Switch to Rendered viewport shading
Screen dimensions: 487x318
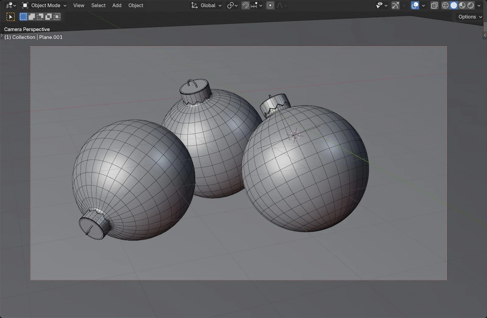click(x=471, y=5)
